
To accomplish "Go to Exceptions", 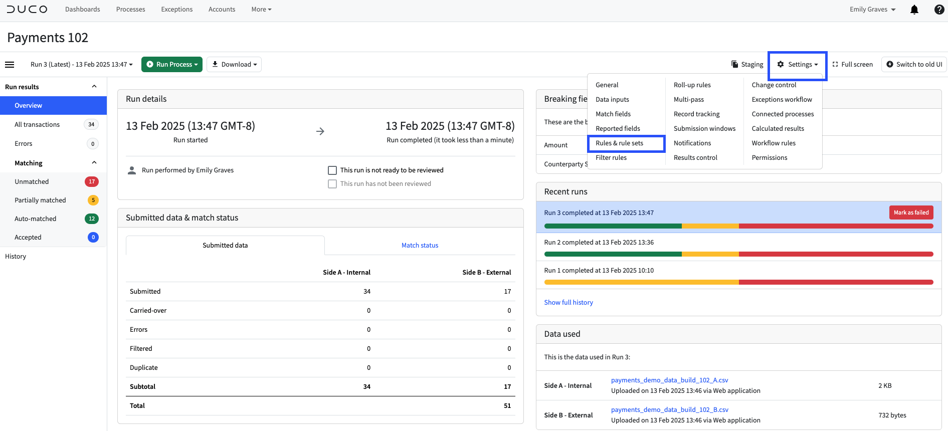I will 177,10.
